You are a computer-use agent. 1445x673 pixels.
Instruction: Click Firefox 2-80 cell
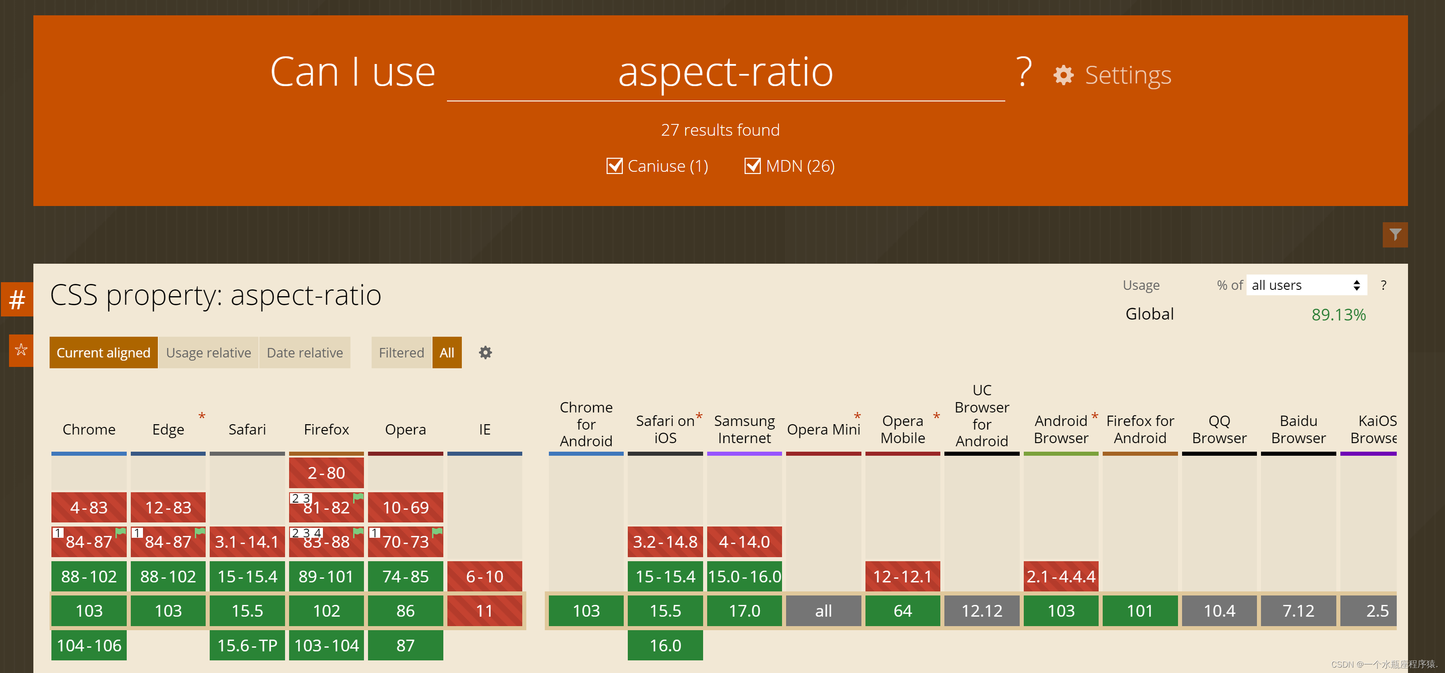tap(326, 472)
